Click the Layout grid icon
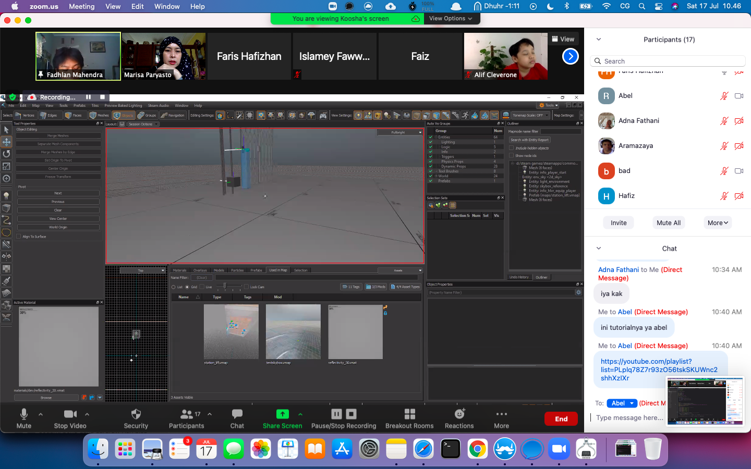Viewport: 751px width, 469px height. tap(122, 124)
